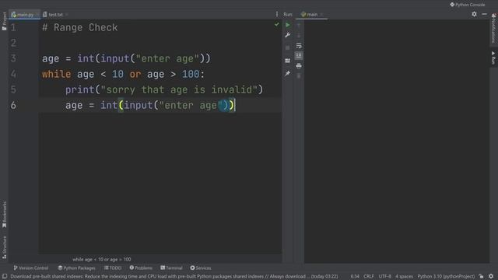Toggle file read-only lock icon
This screenshot has width=498, height=280.
coord(482,277)
